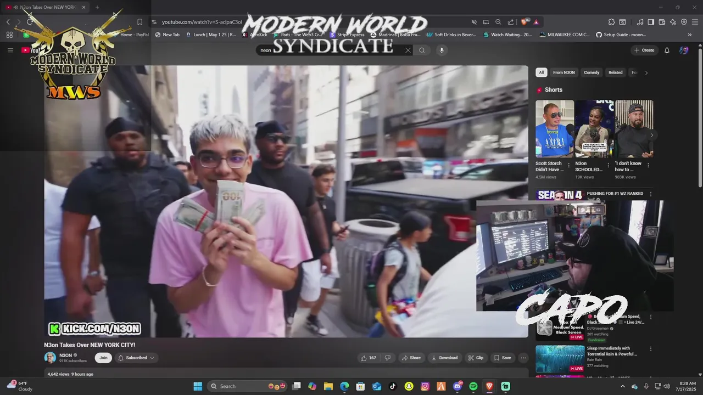Open the MILWAUKEE COMIC bookmark
This screenshot has height=395, width=703.
pyautogui.click(x=564, y=35)
